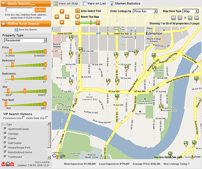Open property marker on 104 St at 99 Ave
The height and width of the screenshot is (169, 202).
tap(127, 67)
